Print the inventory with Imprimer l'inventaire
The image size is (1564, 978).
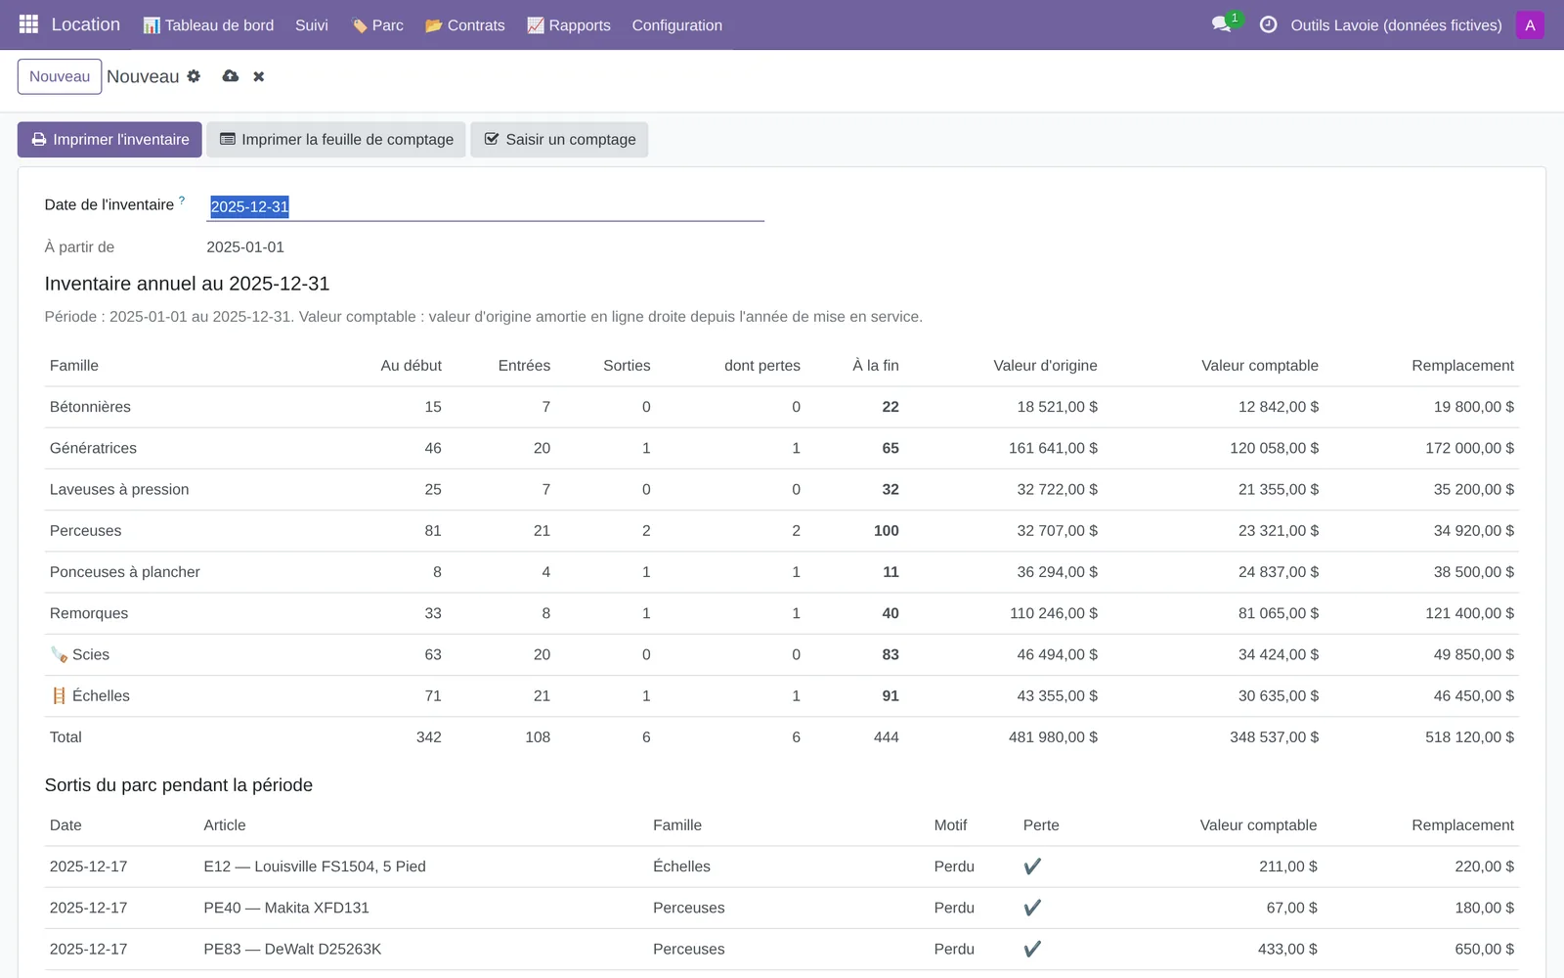click(x=109, y=139)
